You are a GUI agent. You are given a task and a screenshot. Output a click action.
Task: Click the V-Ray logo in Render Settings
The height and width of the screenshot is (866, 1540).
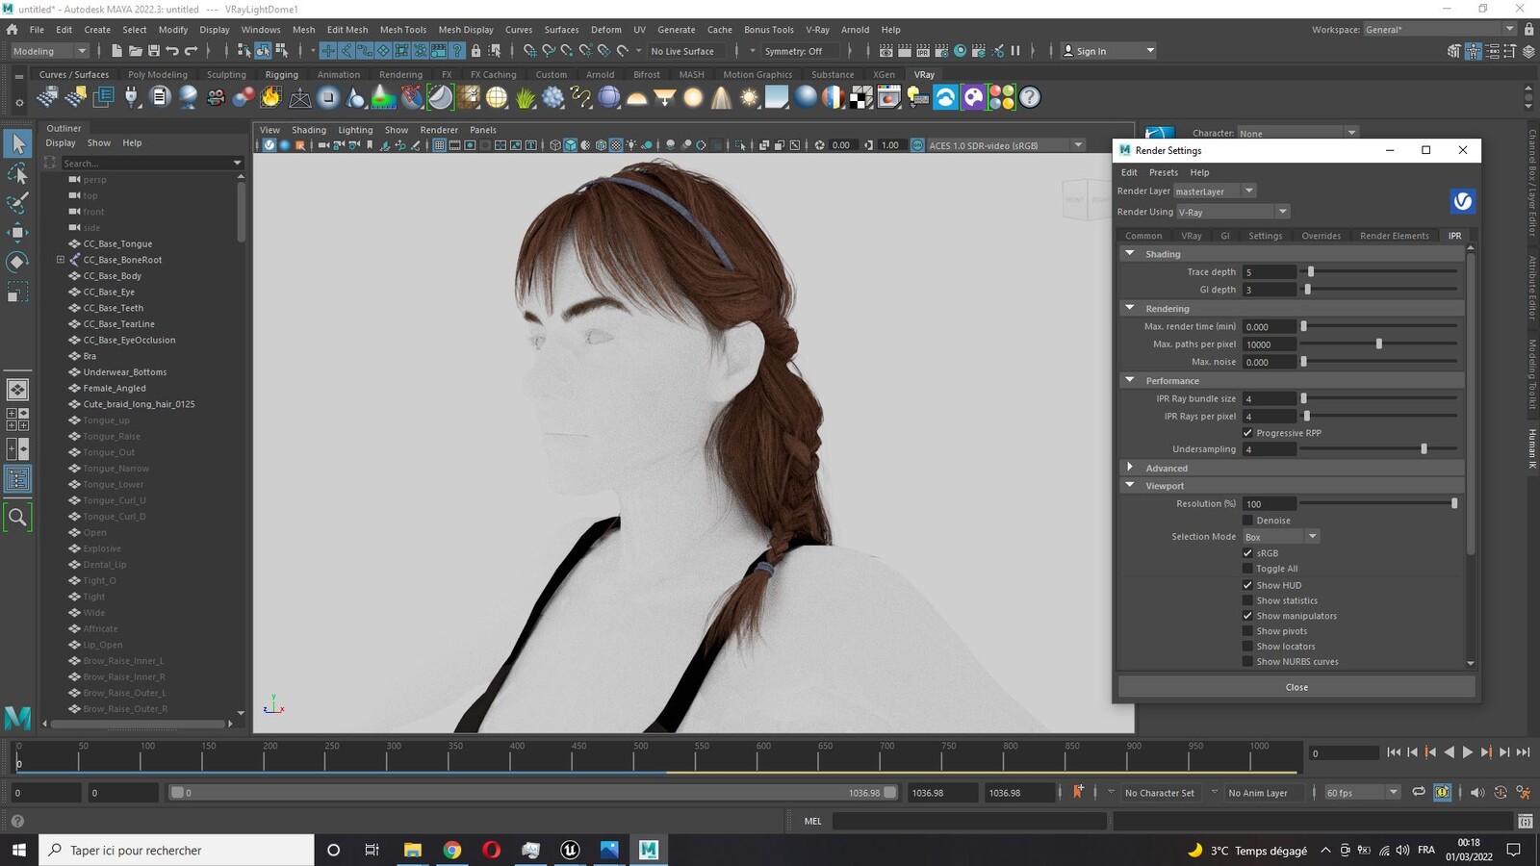coord(1462,200)
